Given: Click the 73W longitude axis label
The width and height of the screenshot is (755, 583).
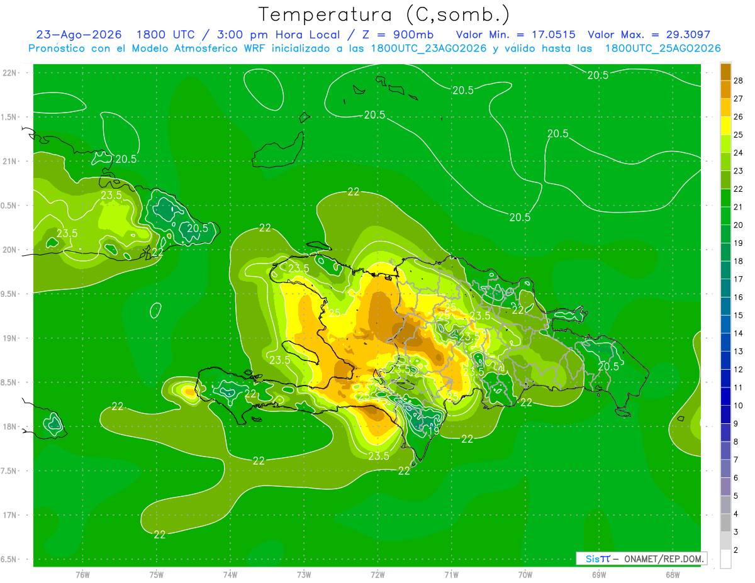Looking at the screenshot, I should 304,575.
